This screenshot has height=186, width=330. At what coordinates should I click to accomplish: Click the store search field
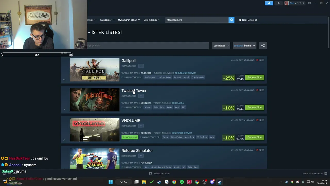(x=197, y=20)
